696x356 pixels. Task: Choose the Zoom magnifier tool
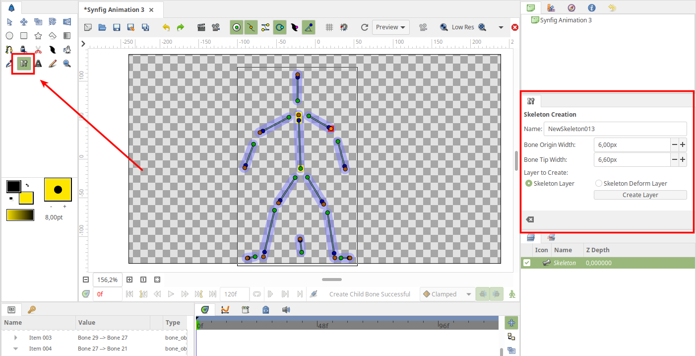click(x=66, y=64)
